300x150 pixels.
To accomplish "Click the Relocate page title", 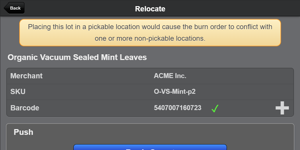I will pyautogui.click(x=150, y=9).
